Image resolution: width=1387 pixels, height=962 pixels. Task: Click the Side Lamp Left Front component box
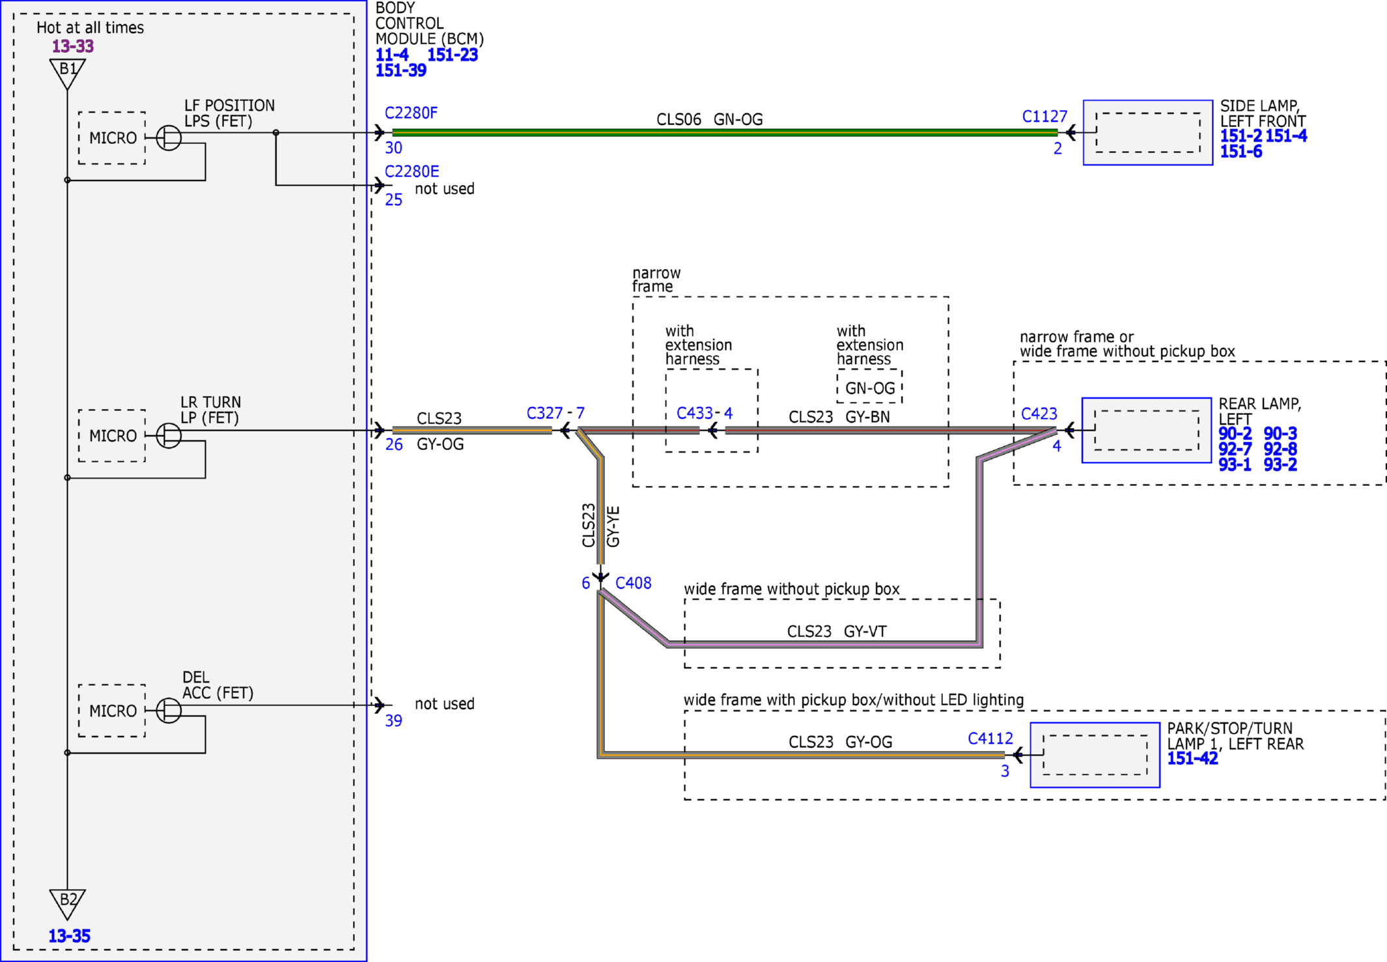1147,132
